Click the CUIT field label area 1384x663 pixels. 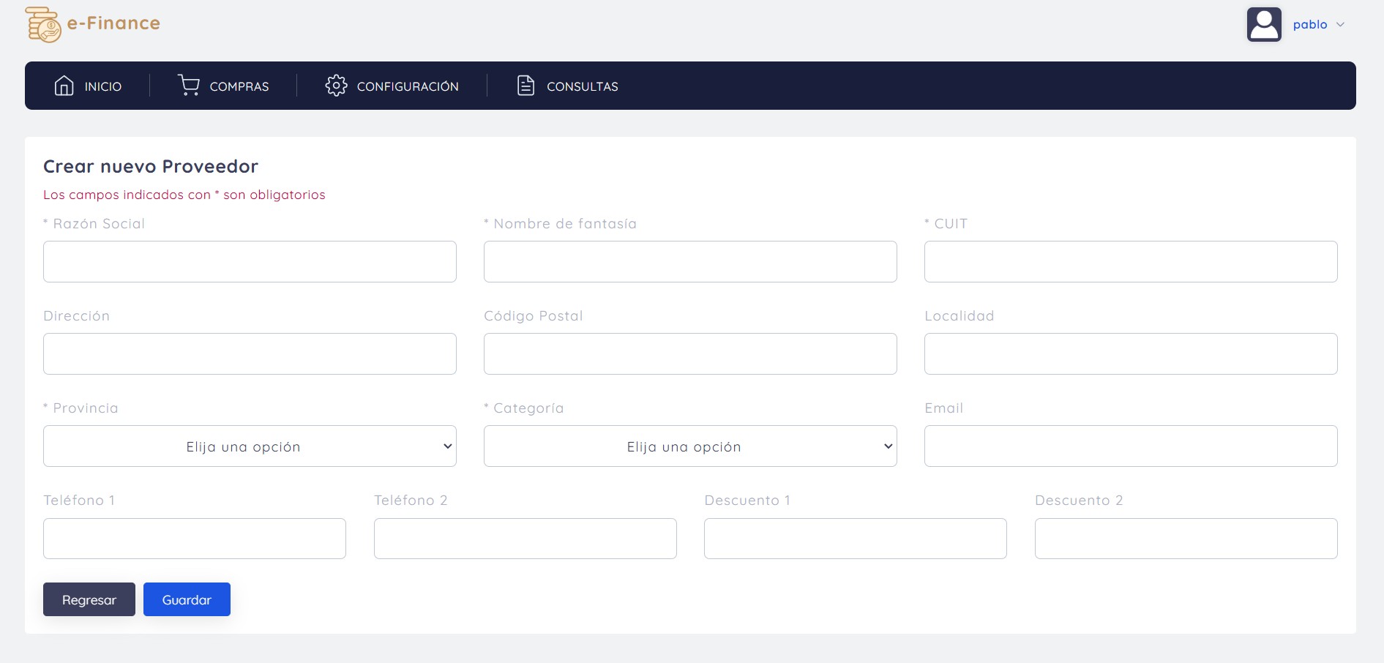coord(949,224)
